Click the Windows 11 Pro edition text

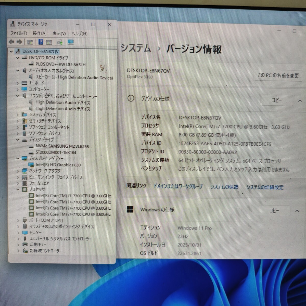(x=195, y=228)
